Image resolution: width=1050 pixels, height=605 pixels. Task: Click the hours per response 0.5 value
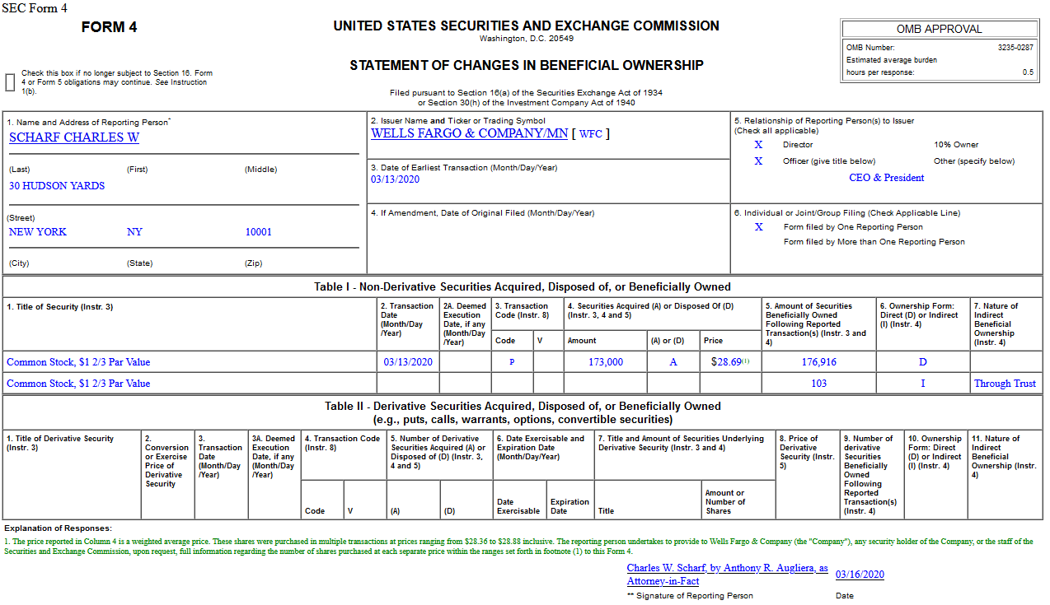(x=1028, y=72)
